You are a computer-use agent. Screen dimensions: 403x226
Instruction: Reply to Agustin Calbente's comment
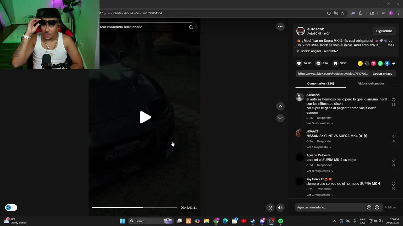coord(324,165)
